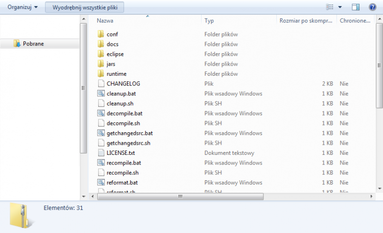Select the getchangedsrc.bat file name
This screenshot has height=233, width=383.
coord(130,133)
